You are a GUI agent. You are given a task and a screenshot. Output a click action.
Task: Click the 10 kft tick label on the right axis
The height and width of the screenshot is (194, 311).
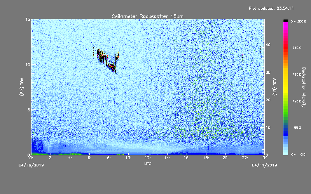pos(268,128)
